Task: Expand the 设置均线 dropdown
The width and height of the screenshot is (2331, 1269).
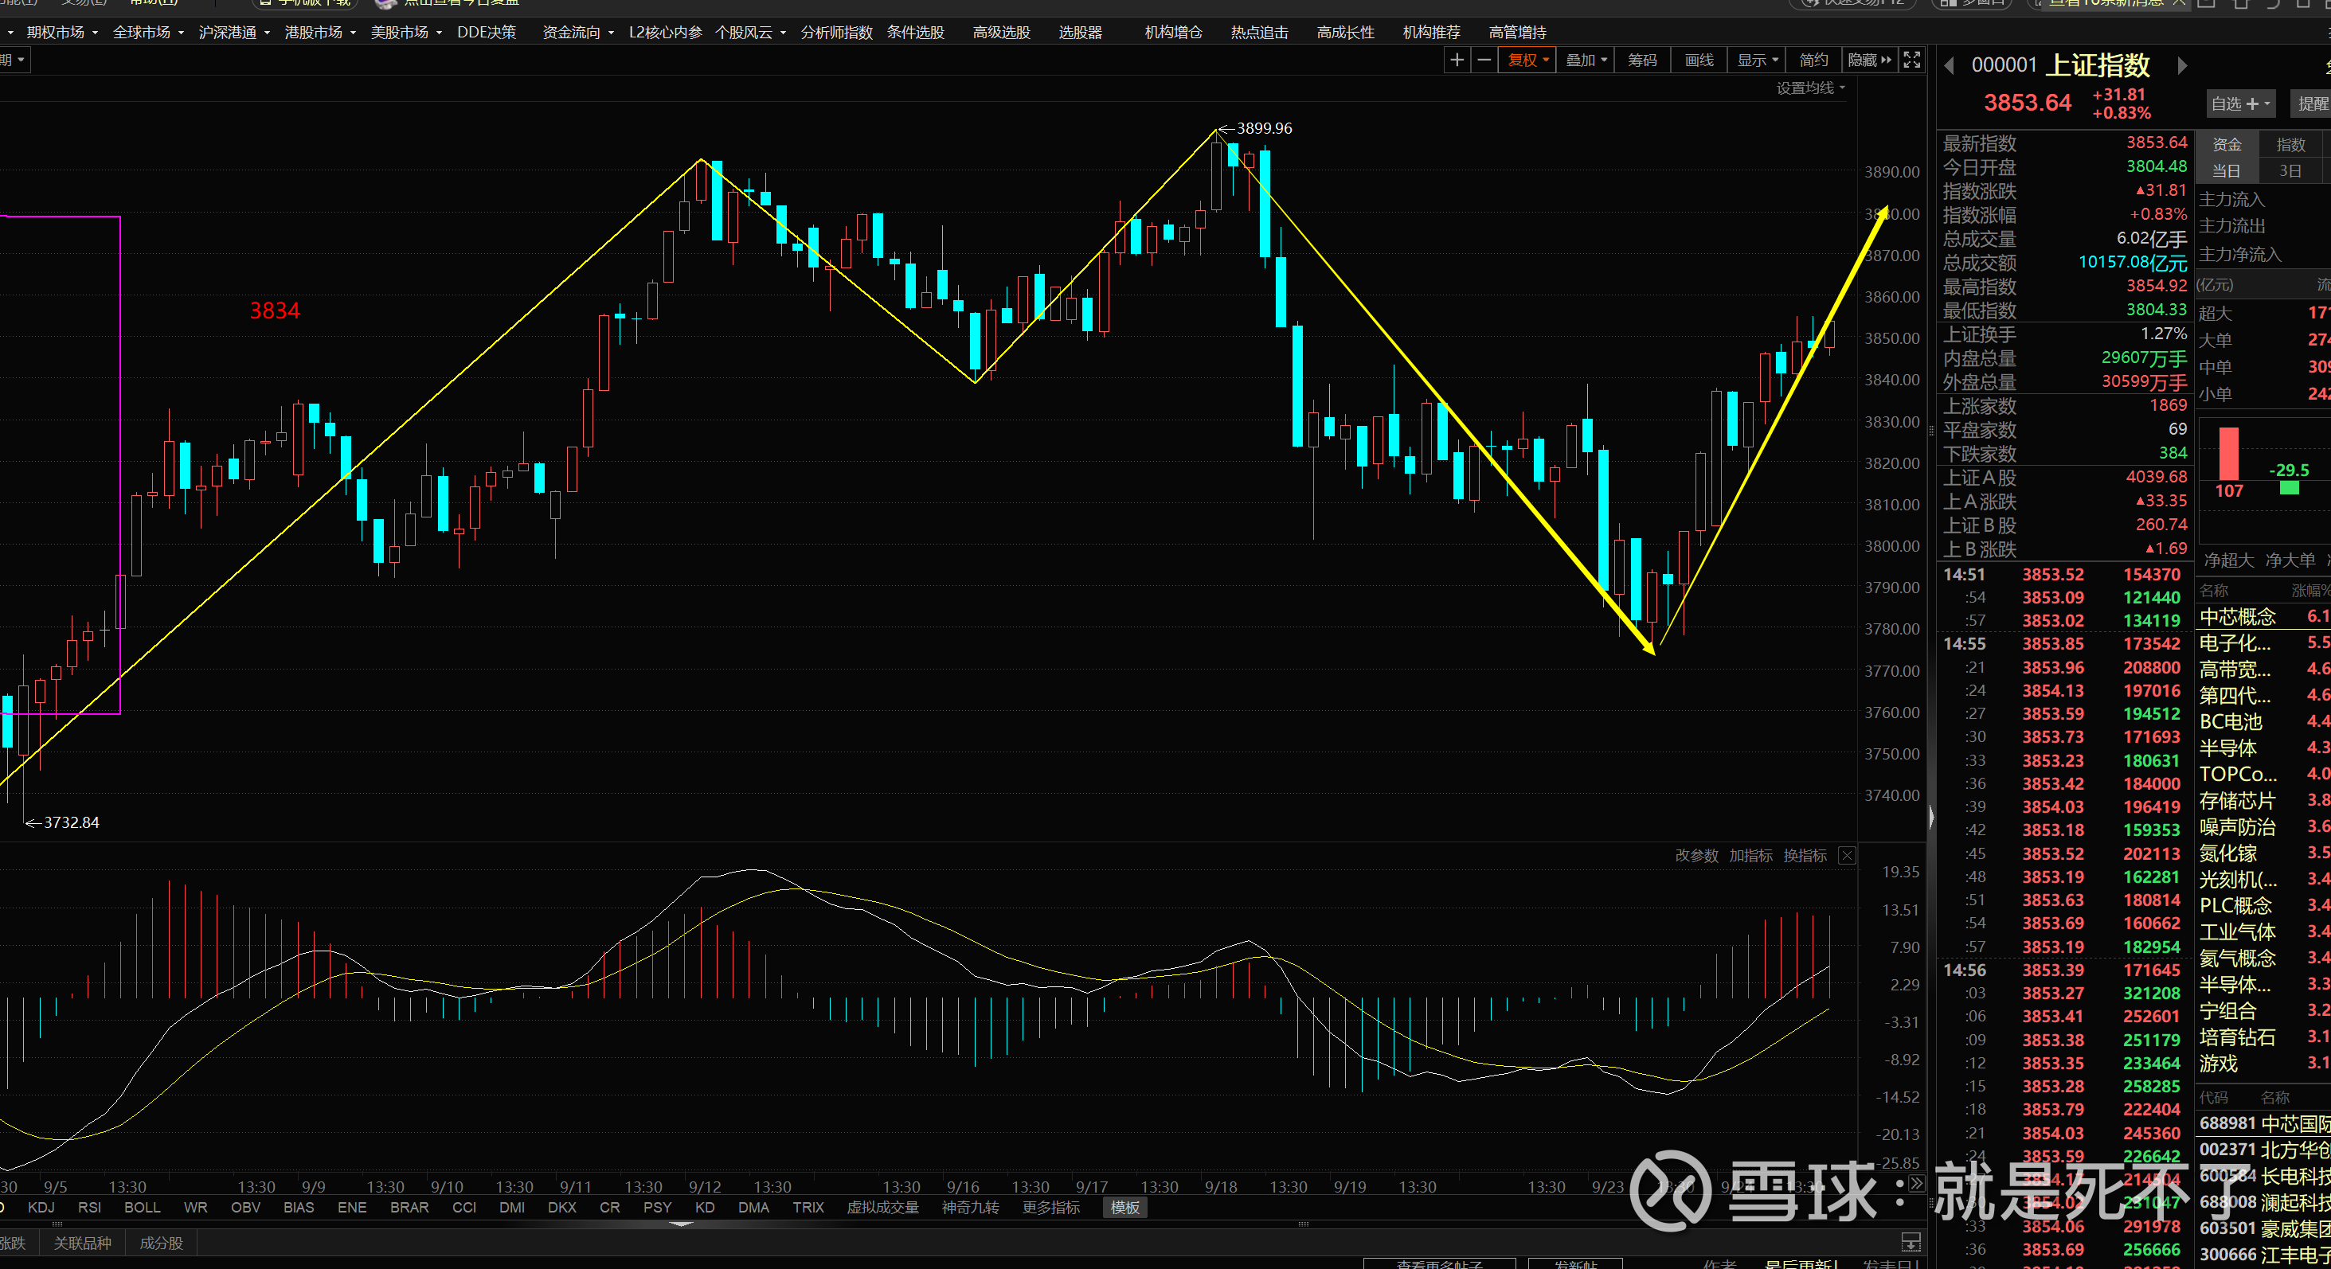Action: click(1810, 88)
